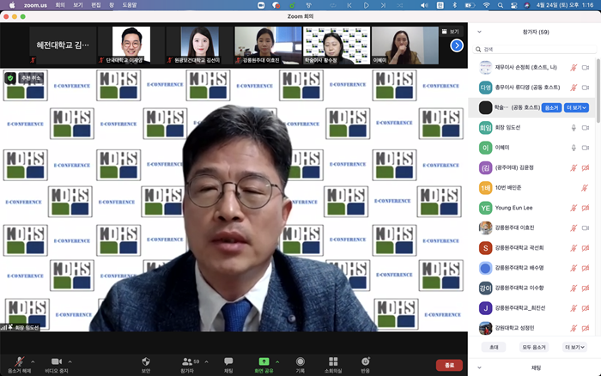Click 추천 취소 remove spotlight button
This screenshot has height=376, width=601.
coord(31,78)
